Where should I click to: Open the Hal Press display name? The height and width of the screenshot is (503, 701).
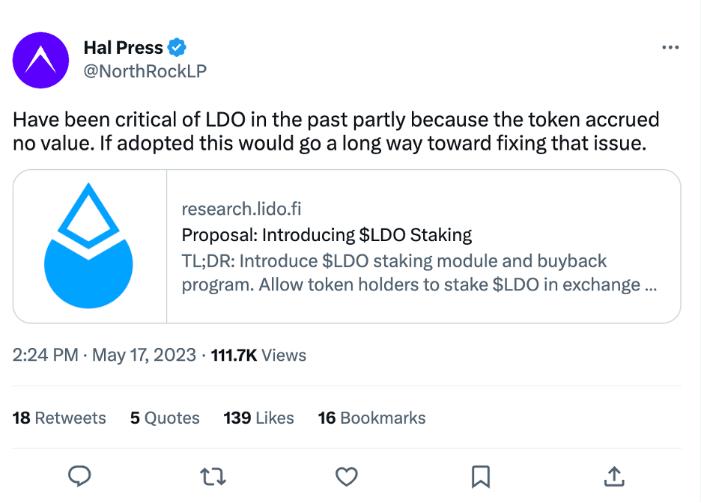coord(124,48)
